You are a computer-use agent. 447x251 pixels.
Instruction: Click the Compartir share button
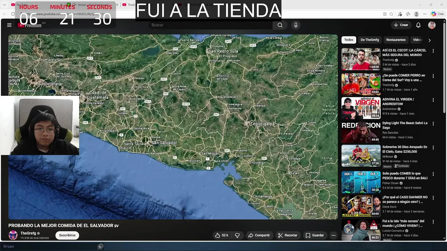tap(259, 235)
